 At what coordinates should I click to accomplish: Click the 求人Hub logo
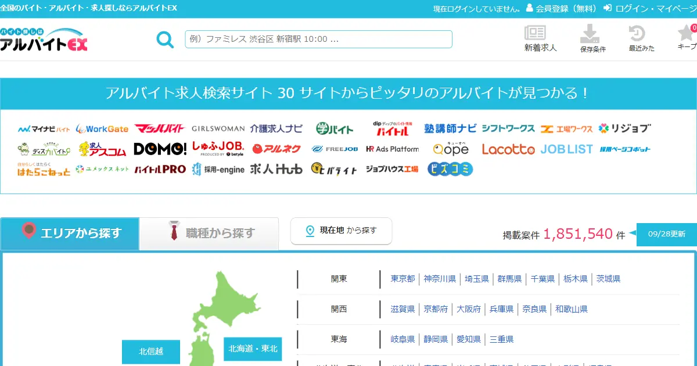[276, 170]
